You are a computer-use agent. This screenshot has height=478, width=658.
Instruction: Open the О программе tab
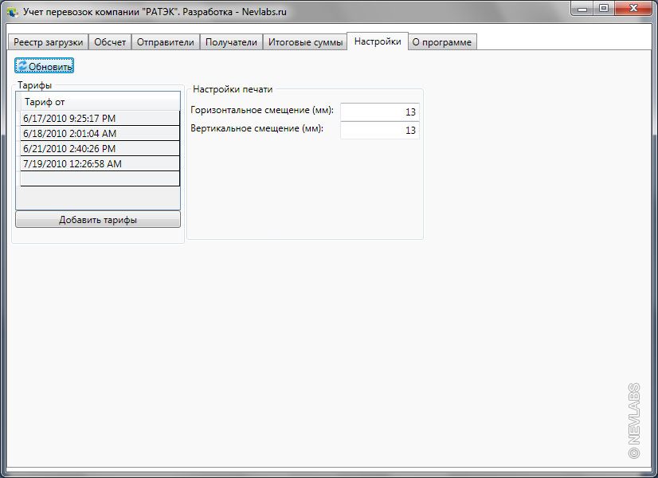point(441,42)
